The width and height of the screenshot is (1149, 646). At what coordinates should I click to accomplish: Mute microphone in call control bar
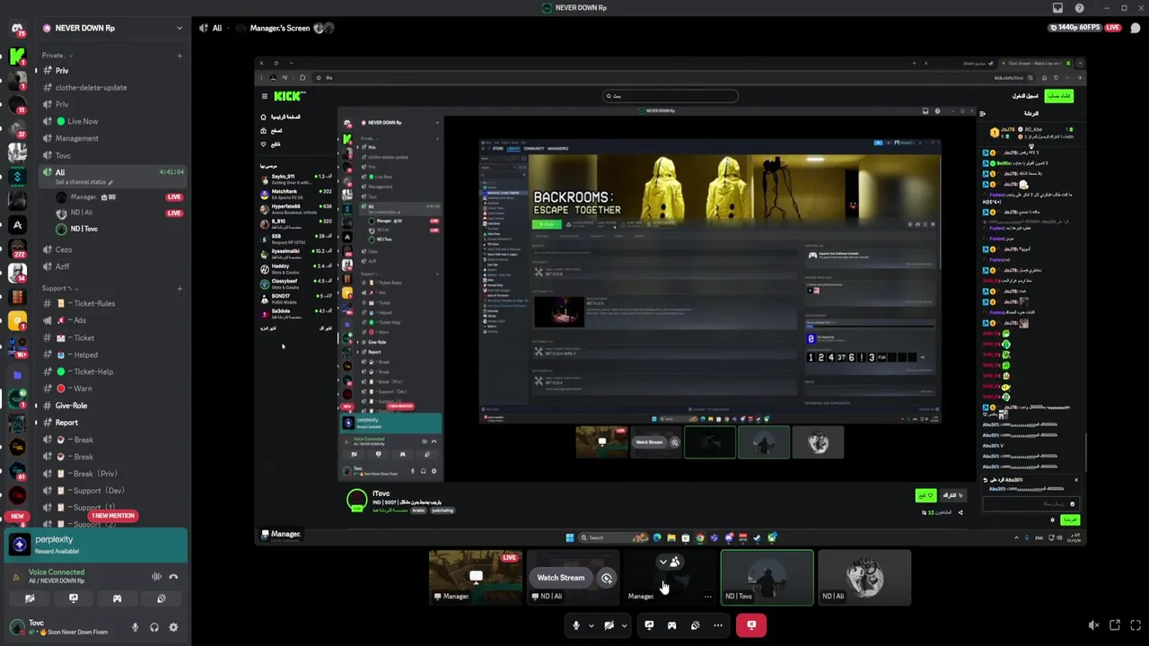click(576, 625)
